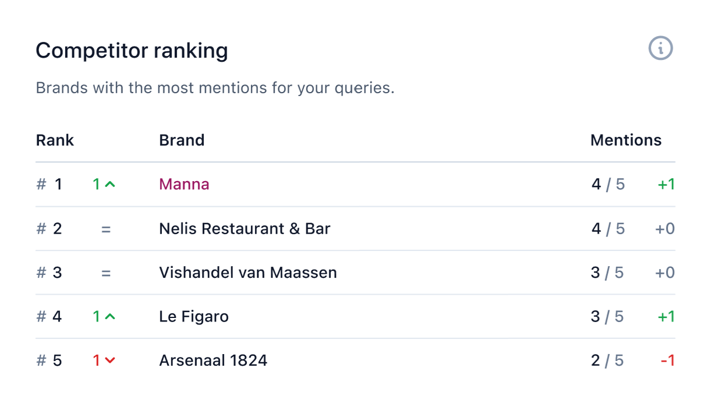This screenshot has width=707, height=403.
Task: Click the -1 change for Arsenaal 1824
Action: tap(667, 361)
